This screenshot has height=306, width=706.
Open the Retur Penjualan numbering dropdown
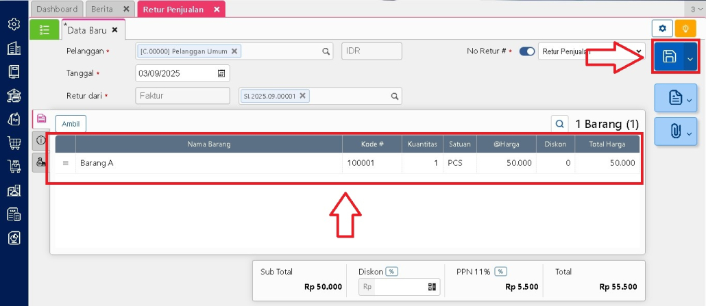point(591,51)
